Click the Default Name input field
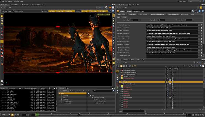The image size is (205, 117). 102,91
